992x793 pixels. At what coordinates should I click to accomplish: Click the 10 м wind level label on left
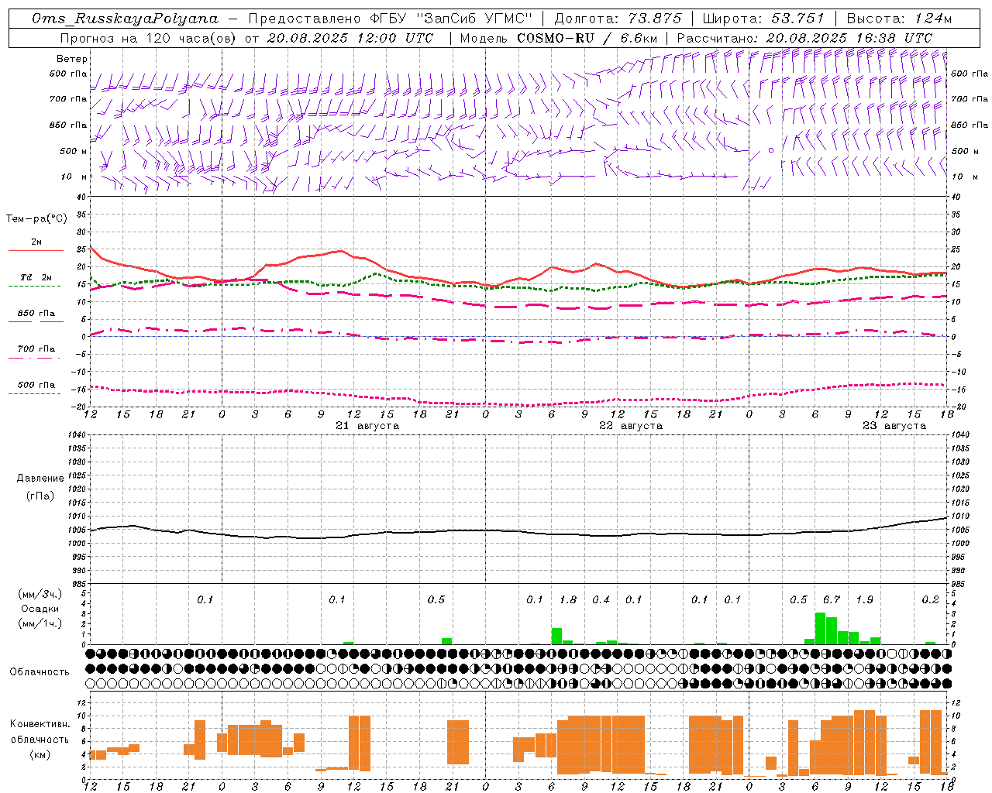(74, 177)
